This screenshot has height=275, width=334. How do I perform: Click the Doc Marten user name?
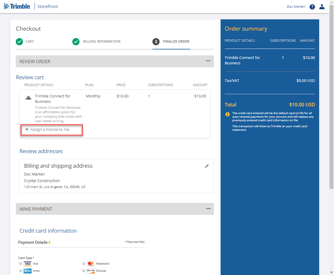click(296, 7)
